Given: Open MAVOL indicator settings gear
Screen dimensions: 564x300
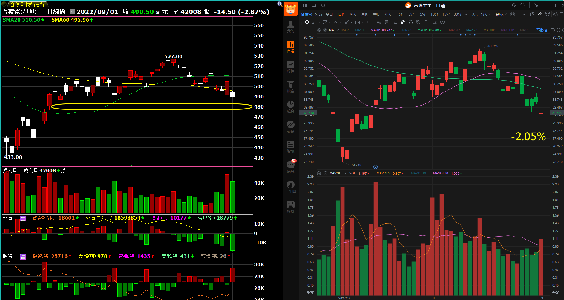Looking at the screenshot, I should coord(319,173).
